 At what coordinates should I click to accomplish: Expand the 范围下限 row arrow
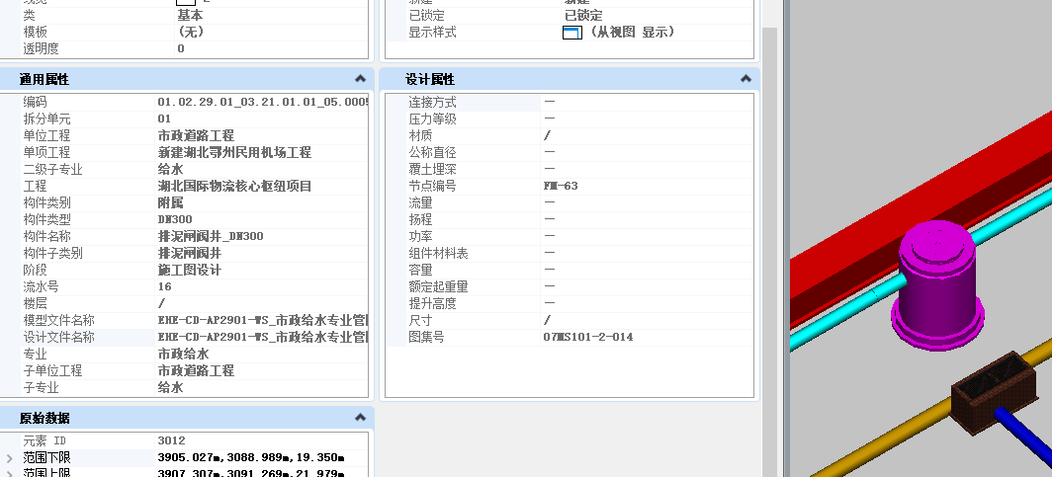pyautogui.click(x=10, y=458)
